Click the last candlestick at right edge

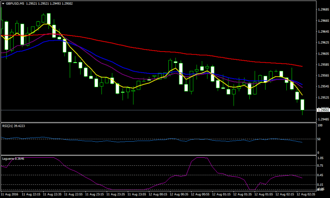click(x=302, y=105)
